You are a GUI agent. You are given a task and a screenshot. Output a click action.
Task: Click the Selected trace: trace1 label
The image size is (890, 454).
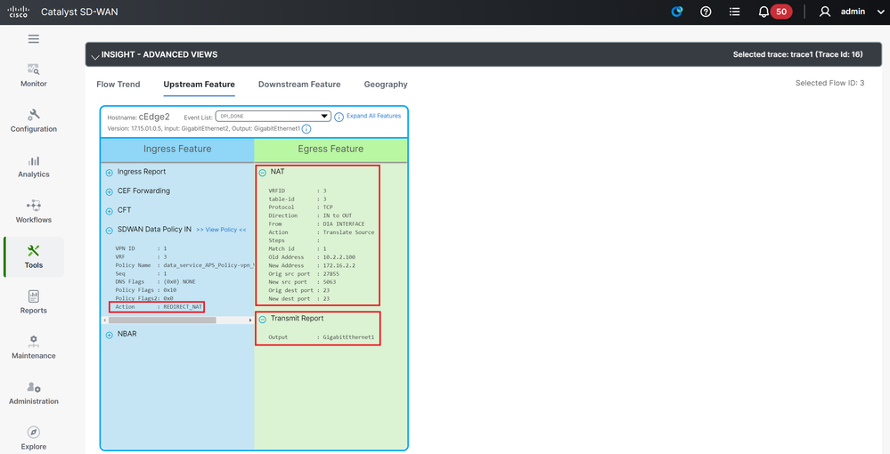797,54
